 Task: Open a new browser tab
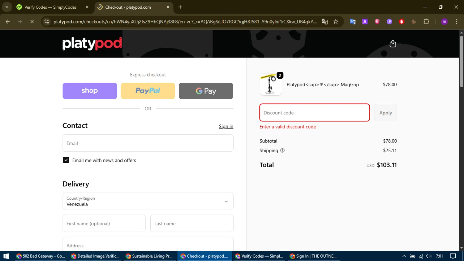click(180, 7)
